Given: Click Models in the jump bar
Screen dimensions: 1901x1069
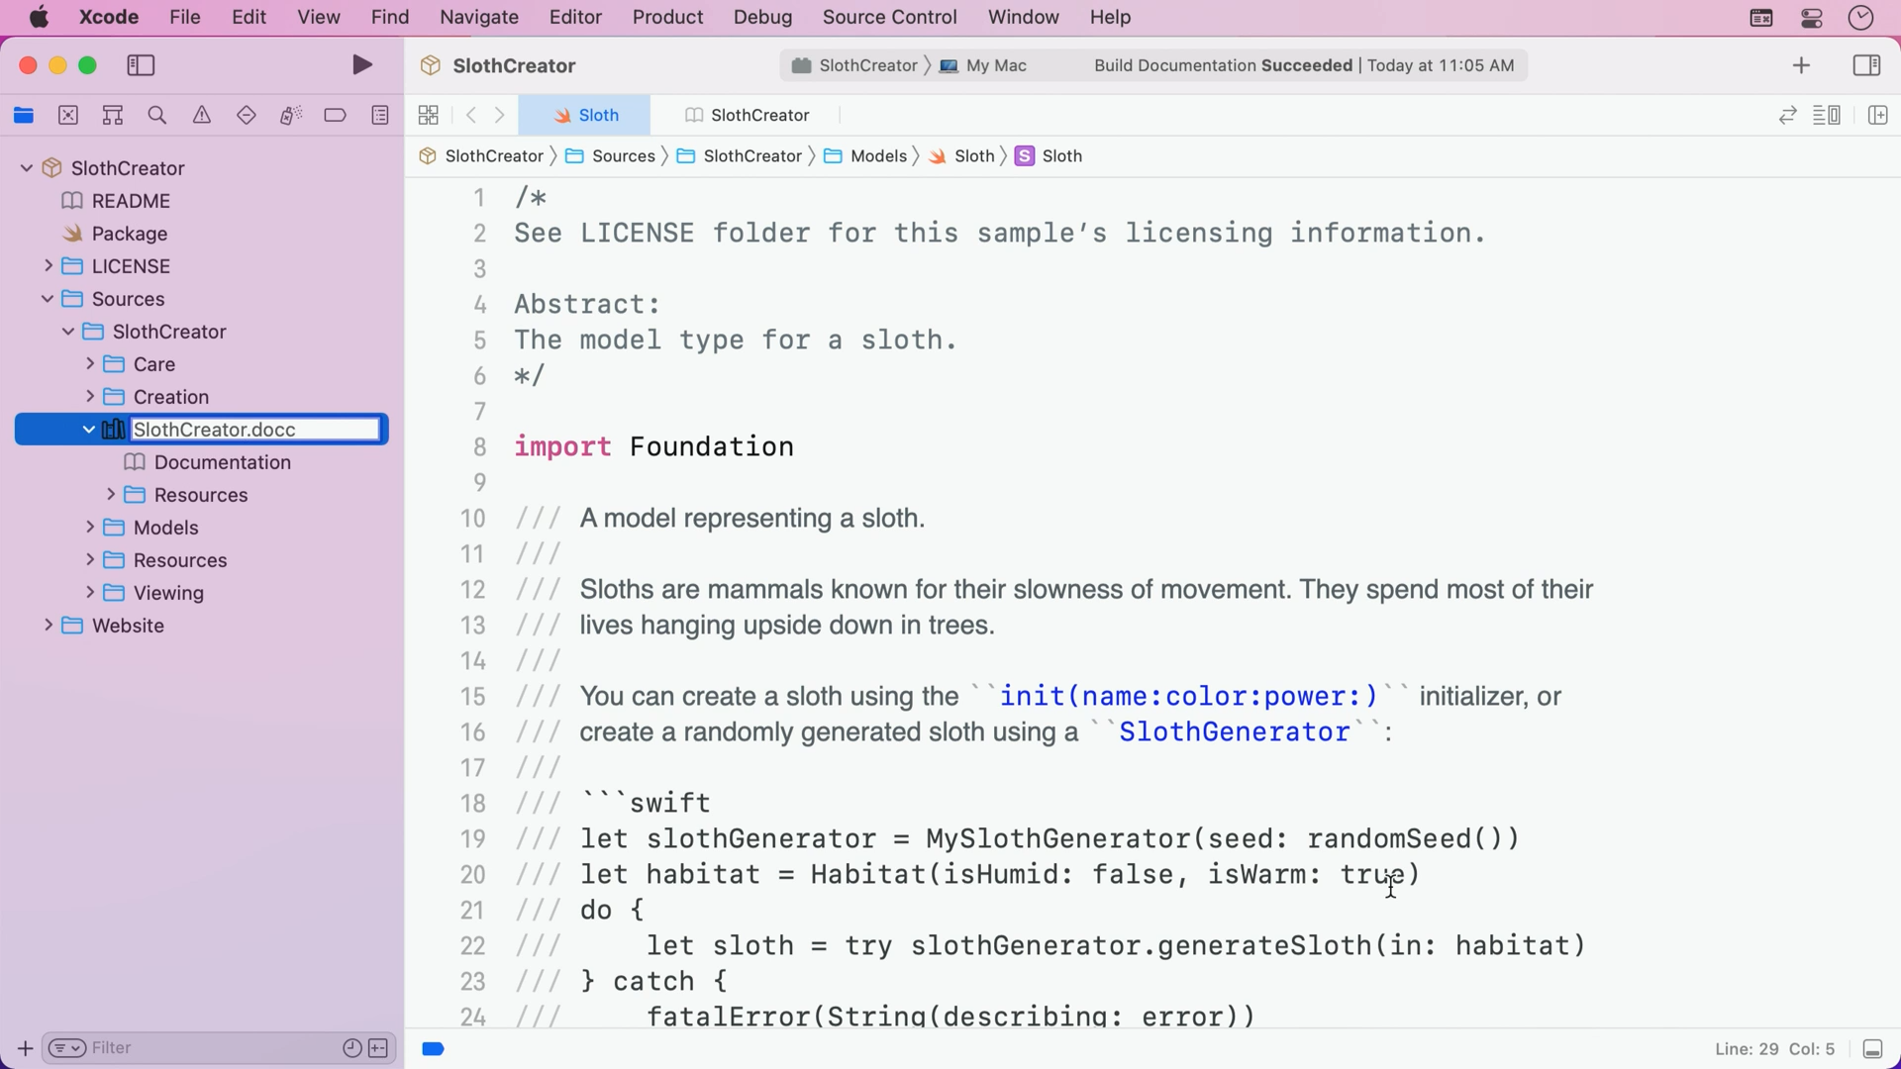Looking at the screenshot, I should [x=865, y=156].
